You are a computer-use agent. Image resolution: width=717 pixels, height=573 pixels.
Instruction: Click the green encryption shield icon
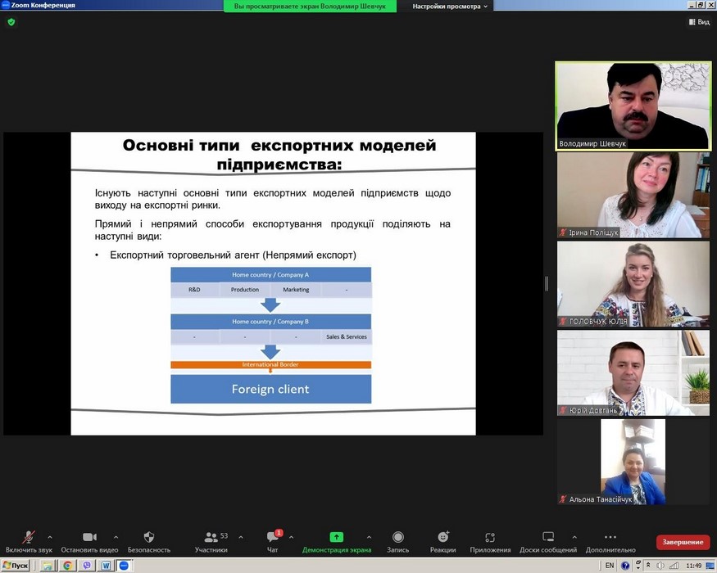(x=11, y=22)
